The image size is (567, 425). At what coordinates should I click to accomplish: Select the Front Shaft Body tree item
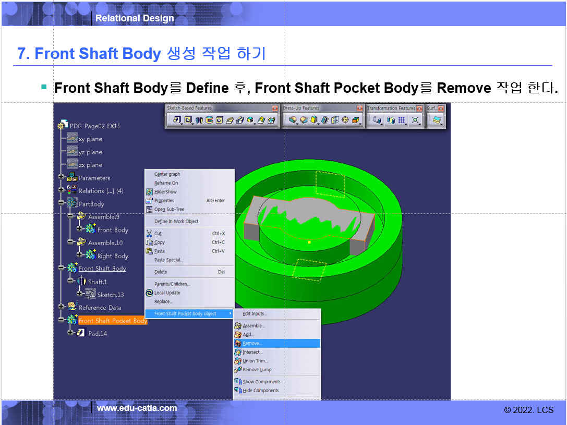[x=102, y=269]
